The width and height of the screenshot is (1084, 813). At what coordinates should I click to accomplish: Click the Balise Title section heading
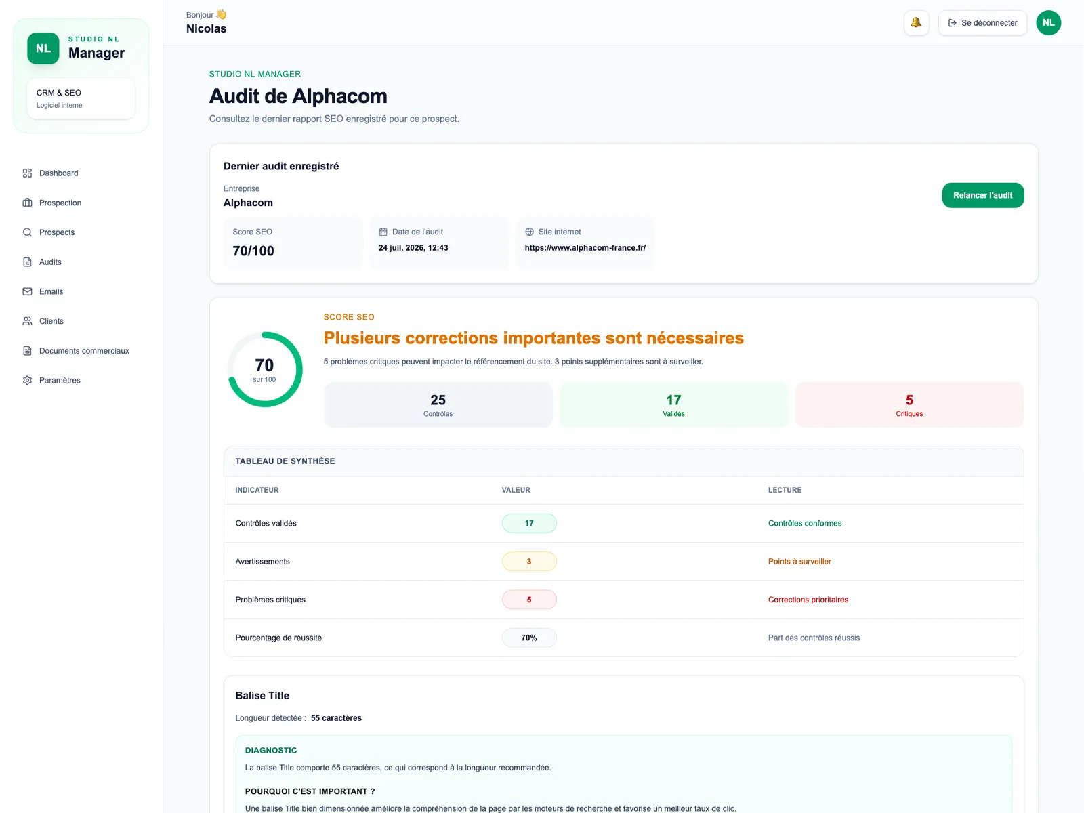pos(262,696)
